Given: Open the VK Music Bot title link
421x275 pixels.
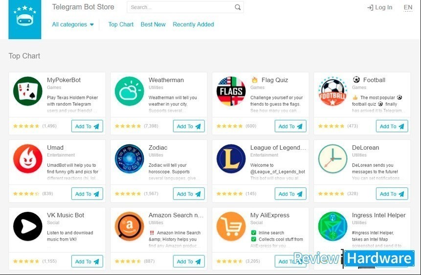Looking at the screenshot, I should tap(66, 215).
